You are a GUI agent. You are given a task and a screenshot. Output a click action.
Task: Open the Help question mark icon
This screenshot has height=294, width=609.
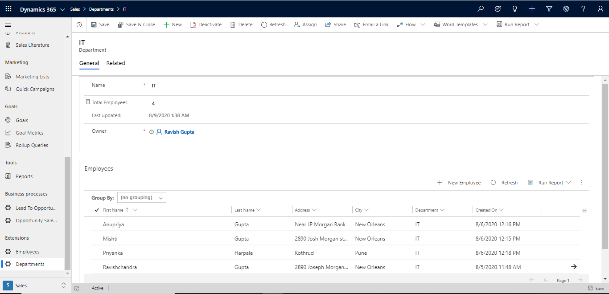pos(583,8)
